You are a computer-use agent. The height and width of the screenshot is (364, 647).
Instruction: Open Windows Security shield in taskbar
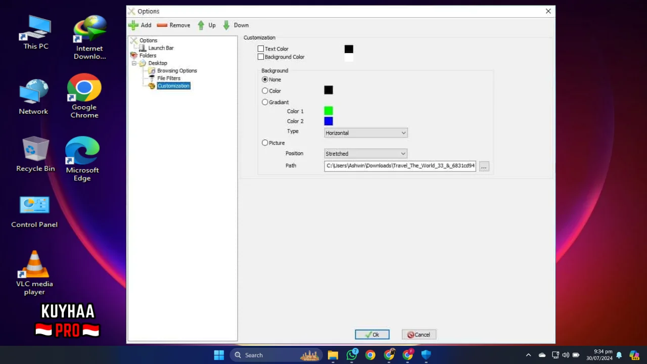[x=426, y=355]
